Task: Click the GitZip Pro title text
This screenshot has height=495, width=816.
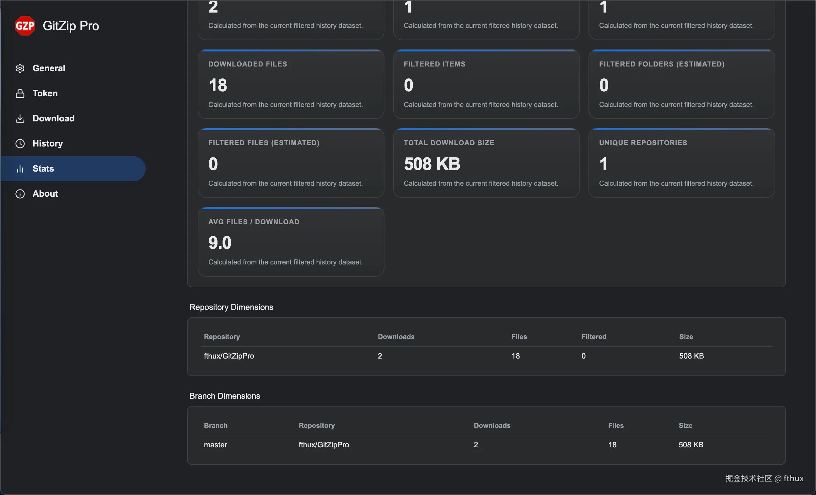Action: (x=71, y=26)
